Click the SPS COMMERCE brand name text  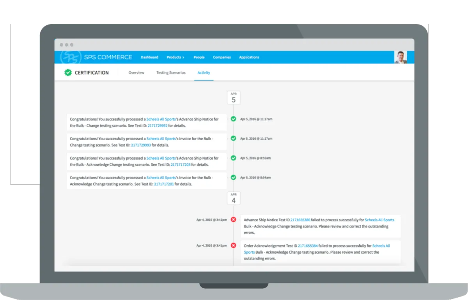coord(108,57)
